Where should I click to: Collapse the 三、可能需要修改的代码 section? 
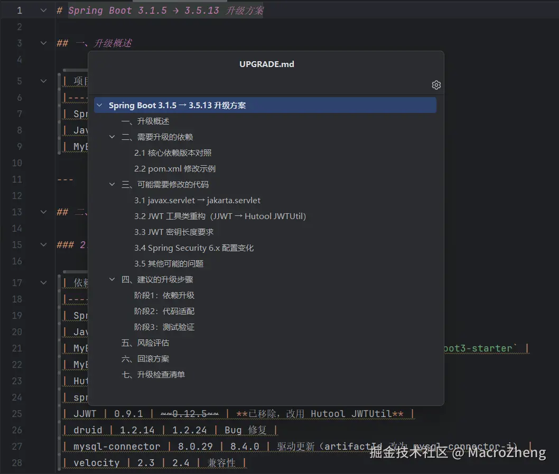(x=112, y=184)
